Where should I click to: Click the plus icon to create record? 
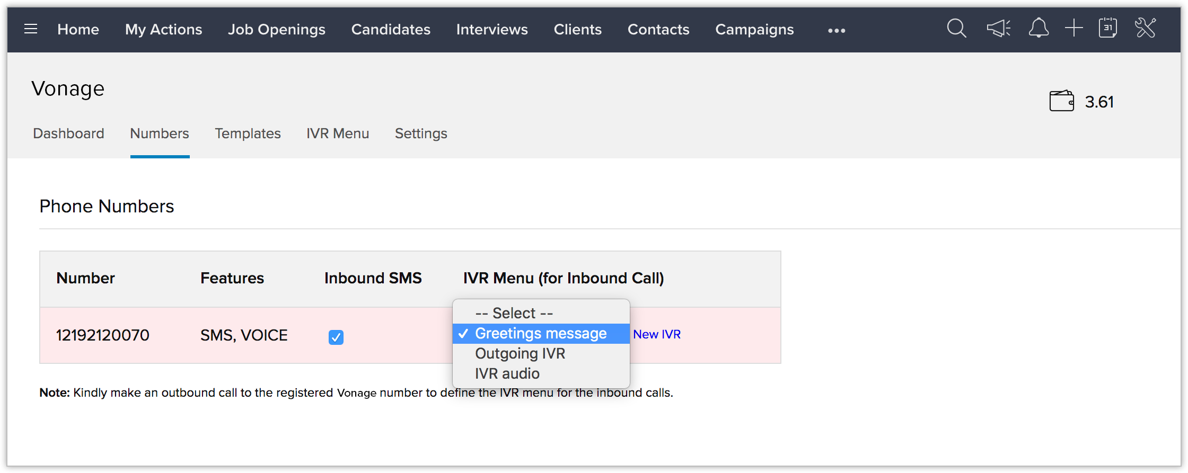click(x=1073, y=28)
